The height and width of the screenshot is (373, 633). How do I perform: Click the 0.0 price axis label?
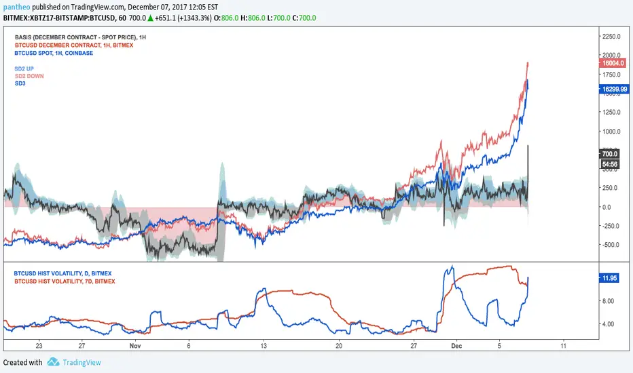click(x=607, y=207)
